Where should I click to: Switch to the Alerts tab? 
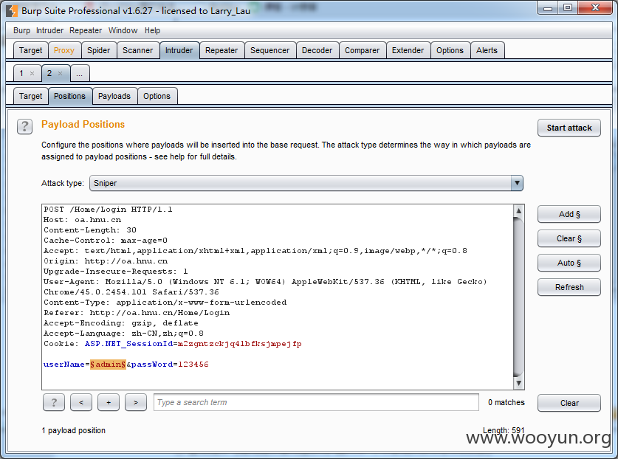(487, 50)
